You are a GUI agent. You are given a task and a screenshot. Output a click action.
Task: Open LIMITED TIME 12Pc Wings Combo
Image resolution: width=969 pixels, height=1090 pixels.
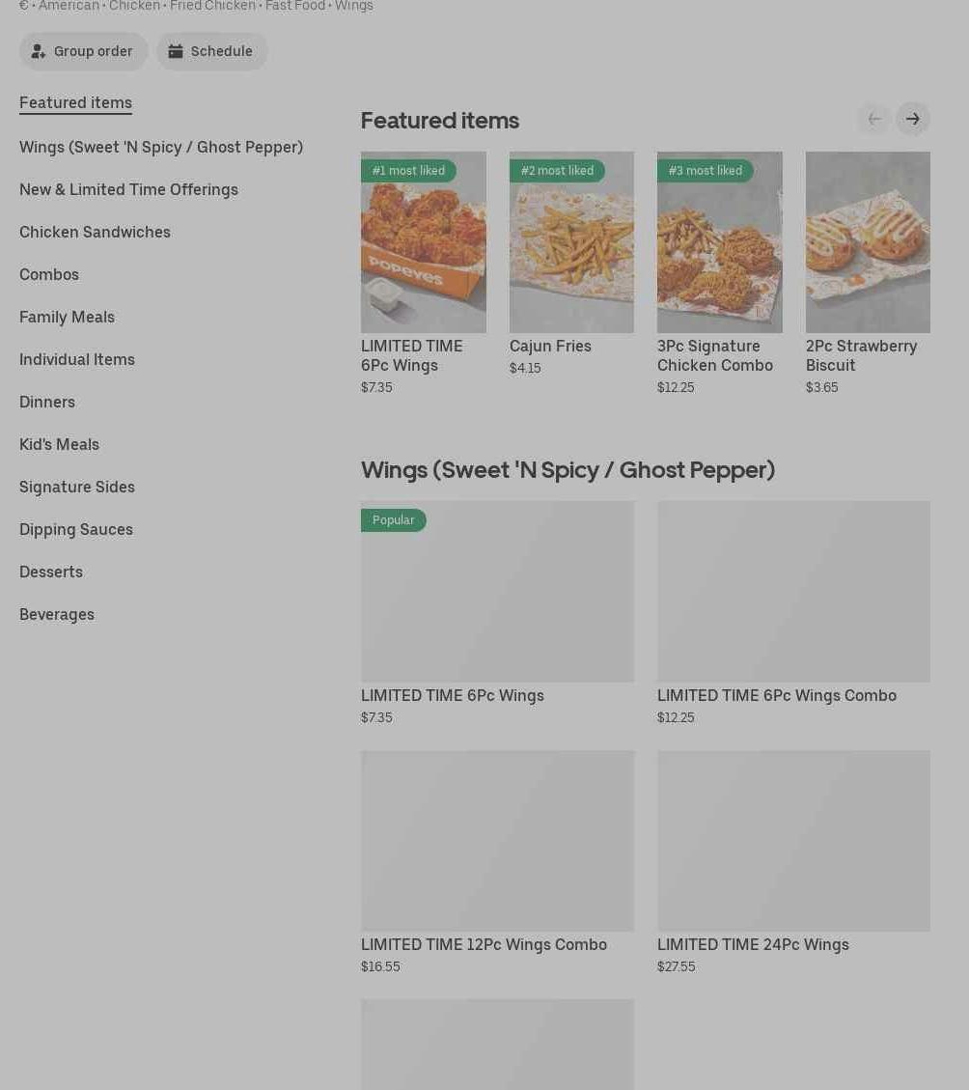coord(497,841)
